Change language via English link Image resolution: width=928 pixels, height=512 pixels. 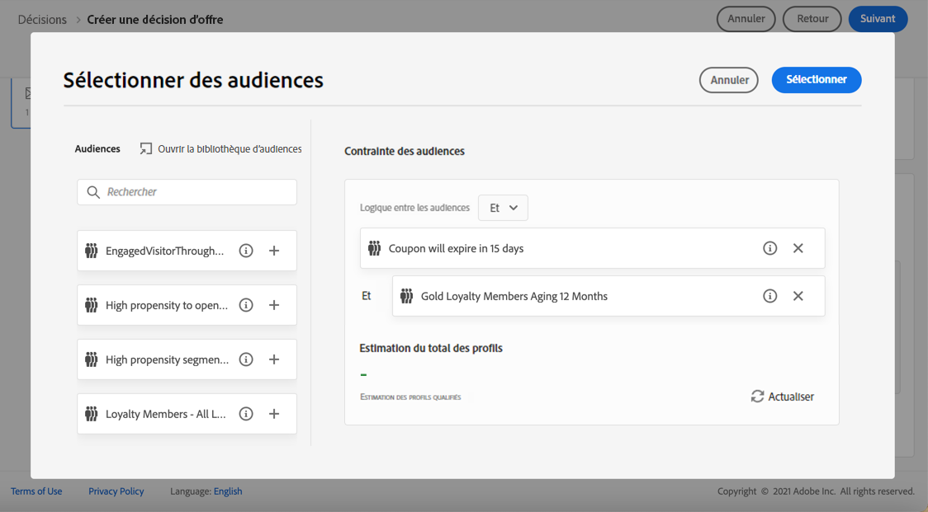pyautogui.click(x=228, y=491)
